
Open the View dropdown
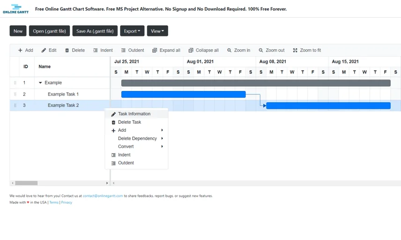(157, 31)
